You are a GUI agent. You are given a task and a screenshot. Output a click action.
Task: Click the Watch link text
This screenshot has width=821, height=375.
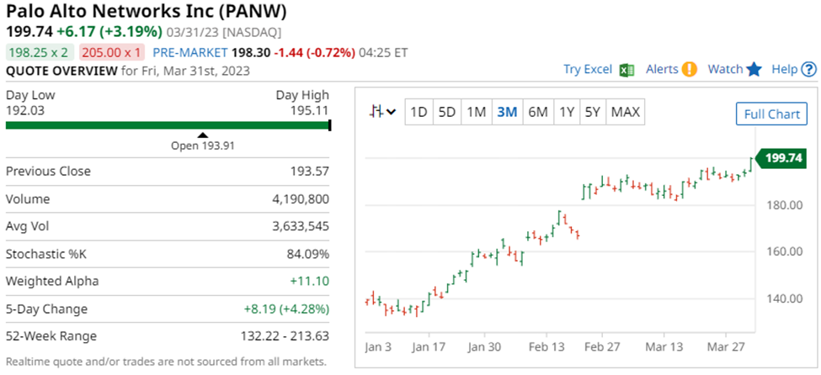[x=725, y=70]
